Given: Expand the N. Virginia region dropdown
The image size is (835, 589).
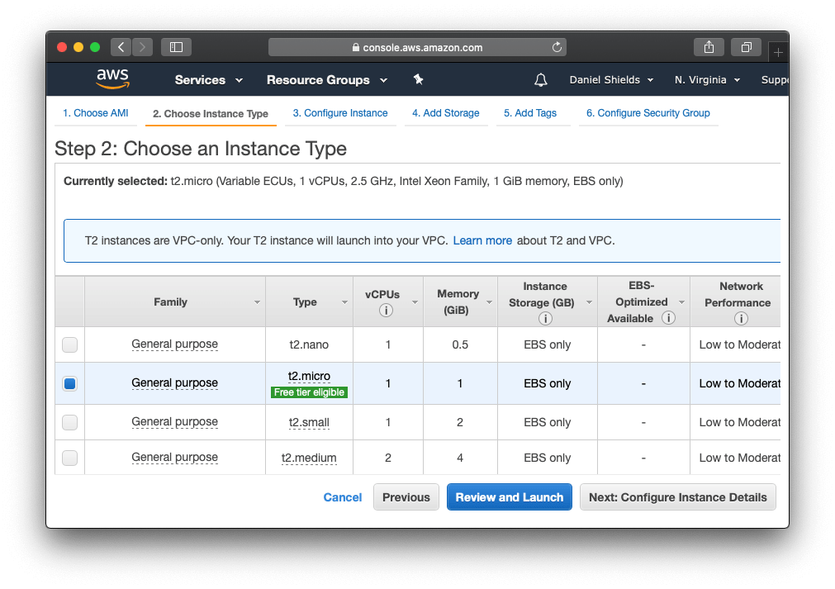Looking at the screenshot, I should pos(707,80).
